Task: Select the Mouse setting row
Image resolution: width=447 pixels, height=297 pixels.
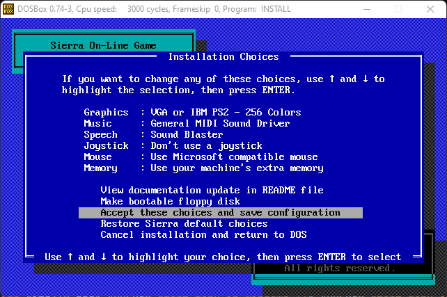Action: click(201, 156)
